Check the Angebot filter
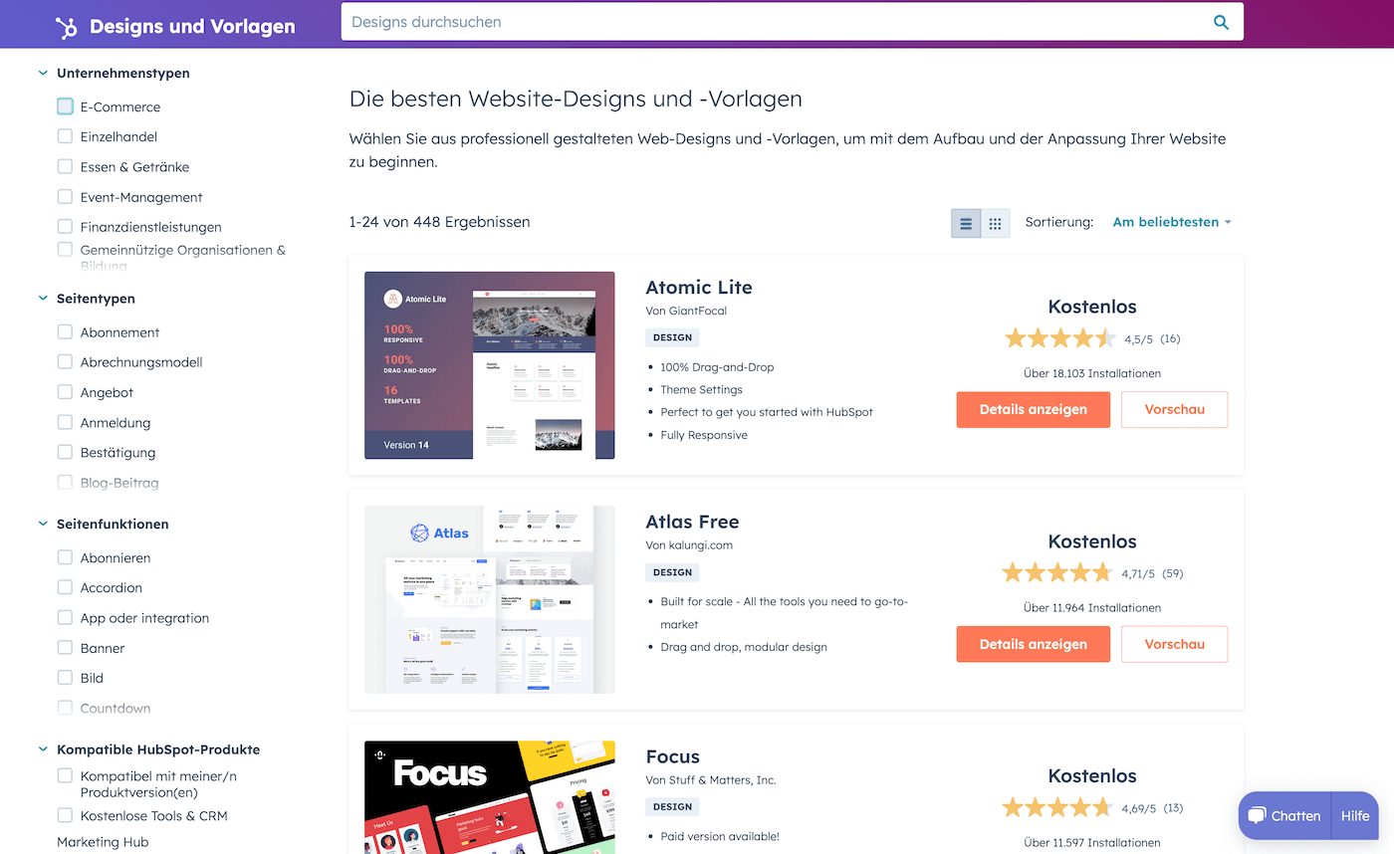This screenshot has height=854, width=1394. click(x=65, y=392)
